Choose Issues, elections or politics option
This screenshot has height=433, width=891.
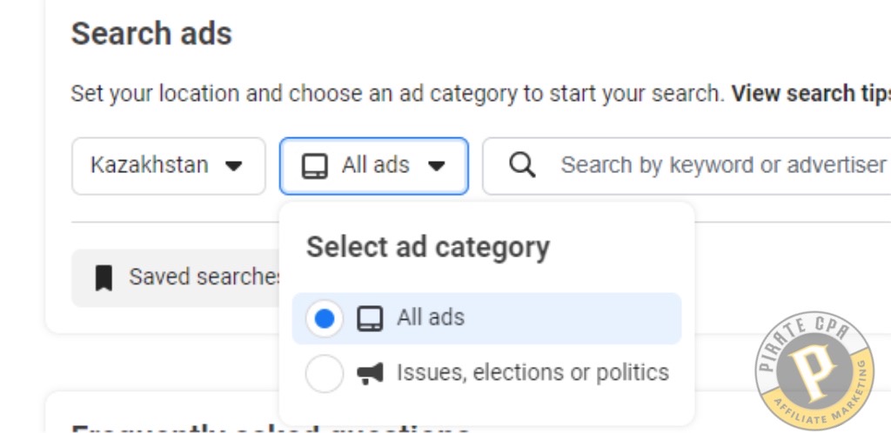coord(487,373)
